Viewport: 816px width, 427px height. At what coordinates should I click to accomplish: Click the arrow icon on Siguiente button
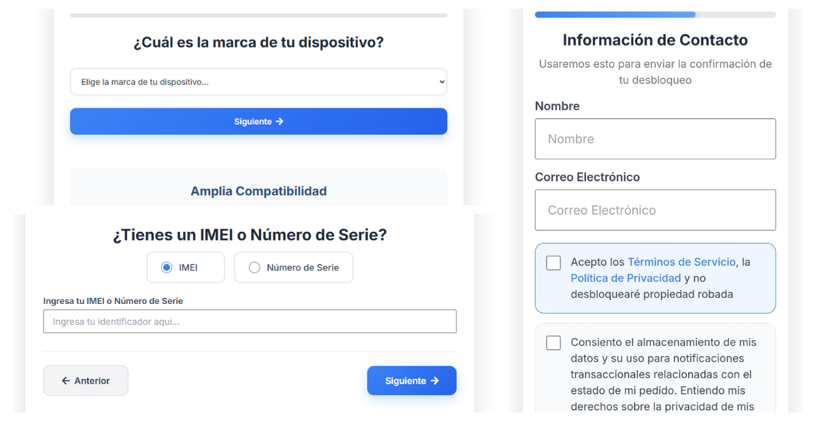click(x=280, y=121)
